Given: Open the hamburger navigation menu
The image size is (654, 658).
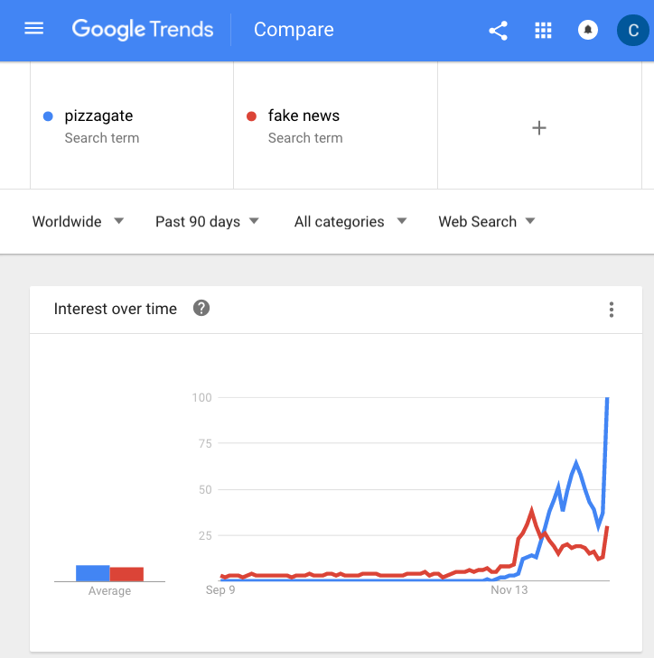Looking at the screenshot, I should (x=34, y=29).
